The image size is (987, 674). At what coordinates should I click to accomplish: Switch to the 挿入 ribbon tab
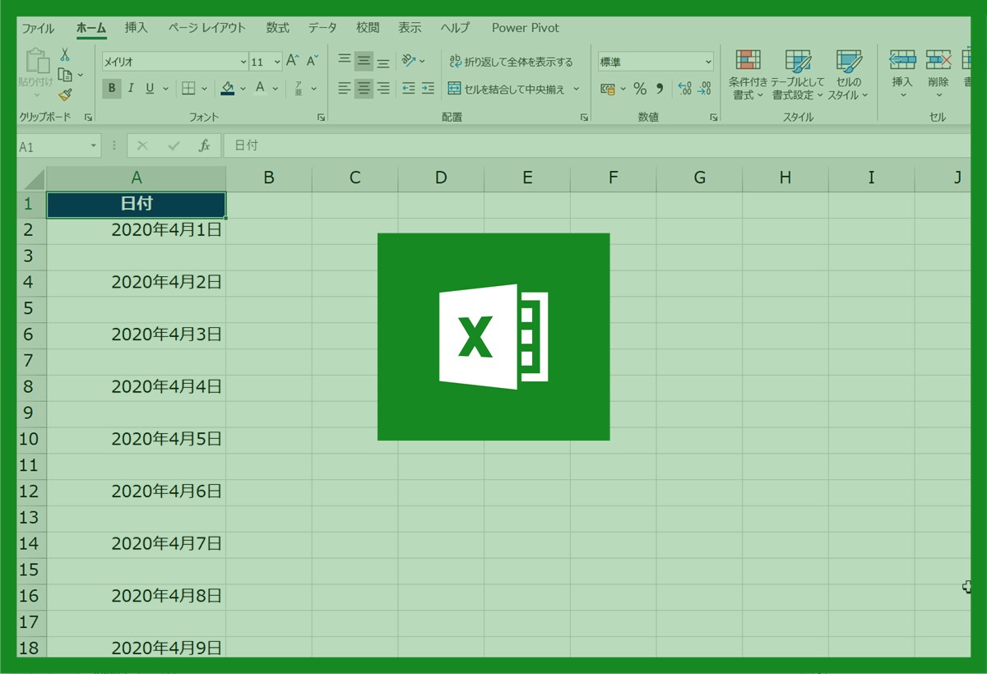tap(136, 28)
